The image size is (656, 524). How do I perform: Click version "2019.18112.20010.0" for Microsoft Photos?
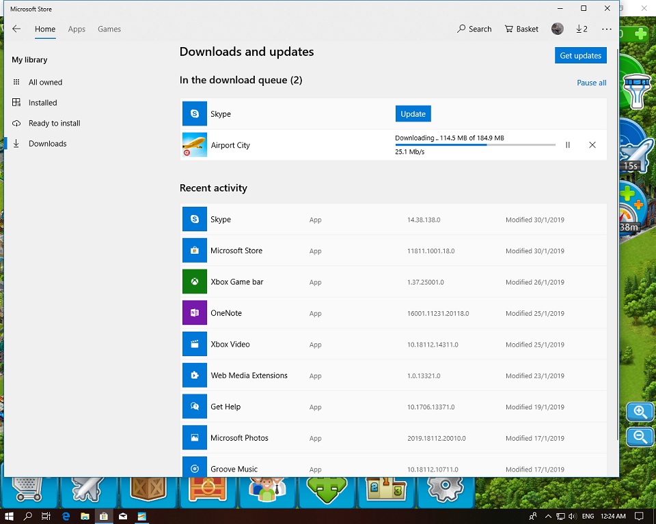tap(437, 438)
